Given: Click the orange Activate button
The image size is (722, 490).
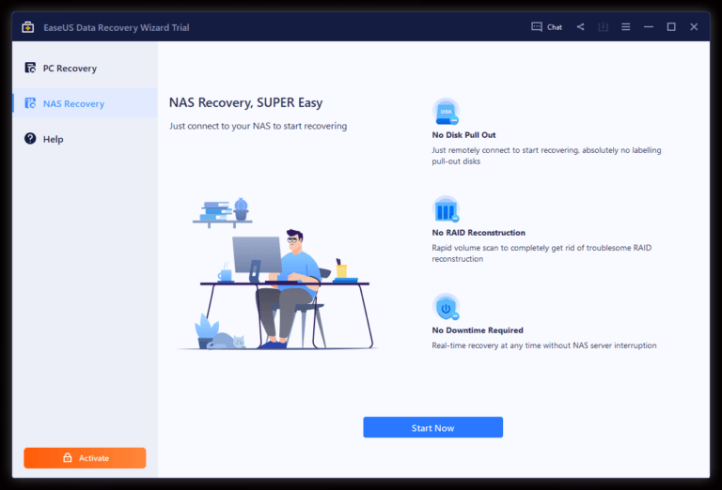Looking at the screenshot, I should coord(85,458).
